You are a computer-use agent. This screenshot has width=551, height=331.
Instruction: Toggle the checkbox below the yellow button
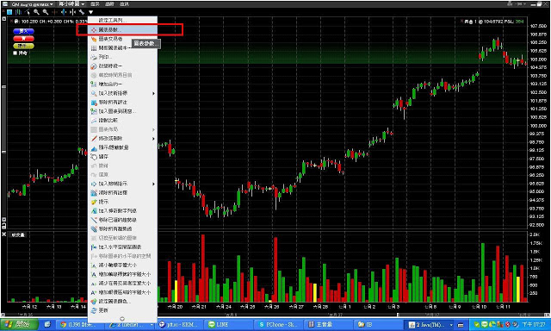point(15,53)
